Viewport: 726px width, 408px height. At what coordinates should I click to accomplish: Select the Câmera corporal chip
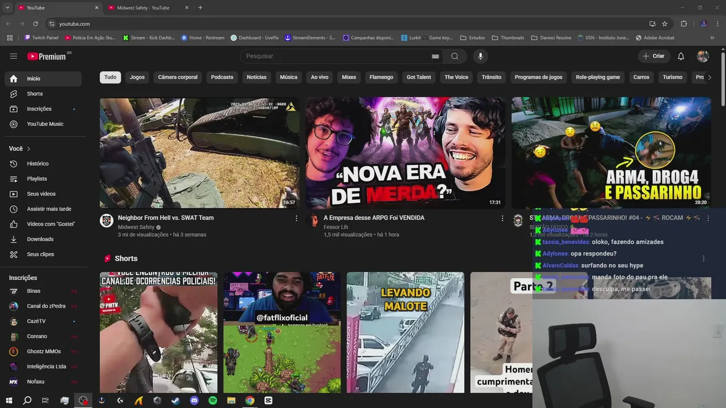coord(178,77)
